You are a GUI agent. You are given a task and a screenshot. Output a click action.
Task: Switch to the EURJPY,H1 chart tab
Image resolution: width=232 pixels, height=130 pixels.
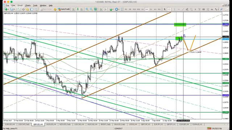[158, 124]
